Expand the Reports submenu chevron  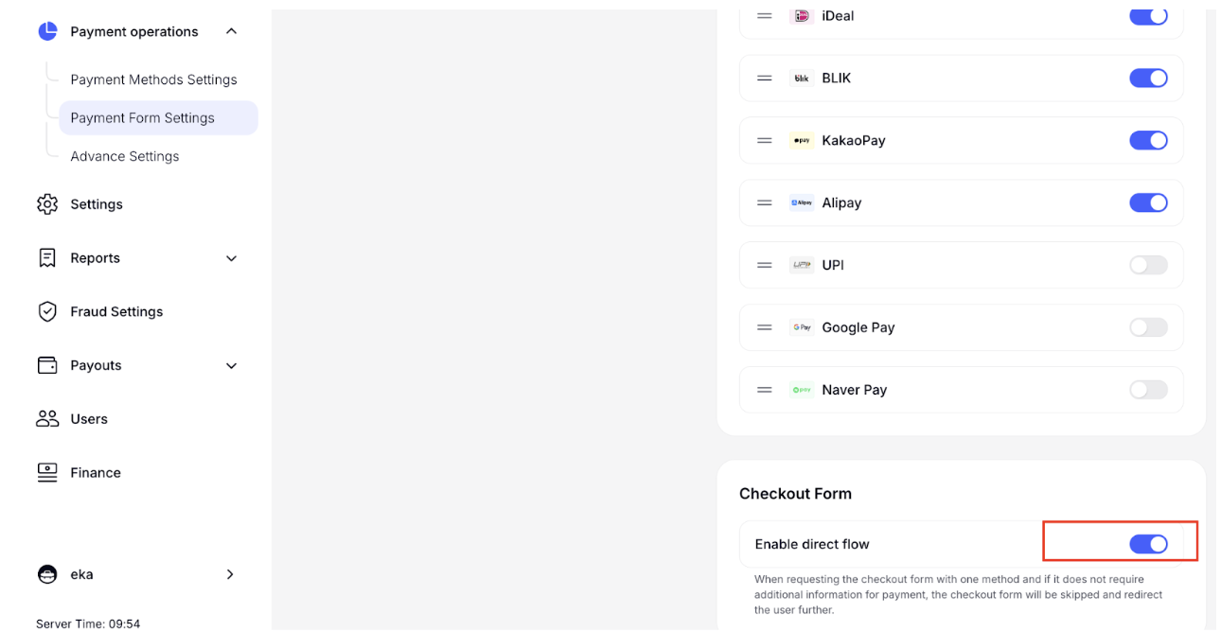[x=231, y=258]
